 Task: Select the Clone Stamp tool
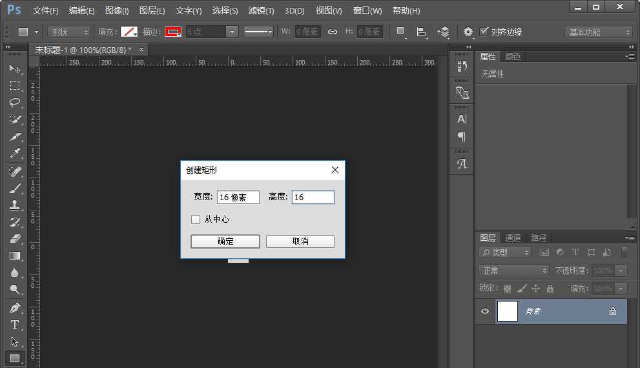coord(15,205)
